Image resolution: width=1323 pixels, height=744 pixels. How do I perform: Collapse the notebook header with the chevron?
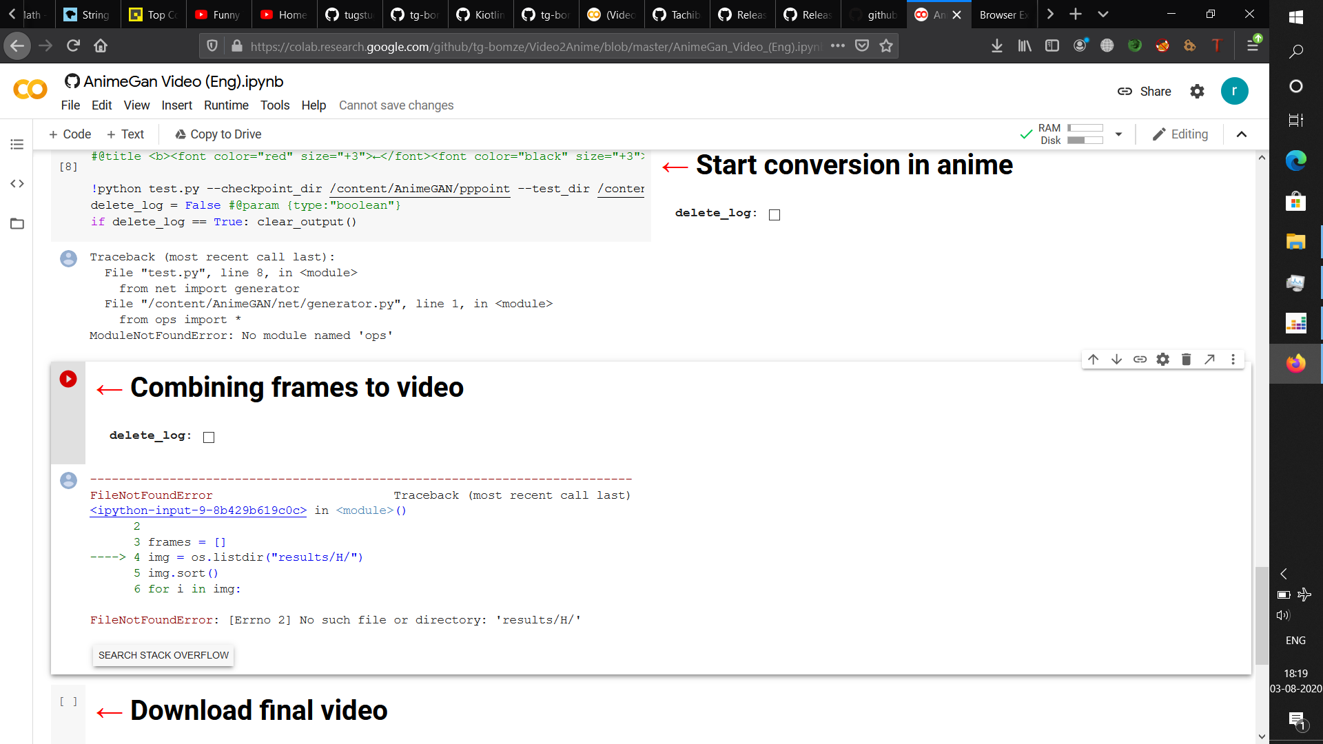point(1242,134)
